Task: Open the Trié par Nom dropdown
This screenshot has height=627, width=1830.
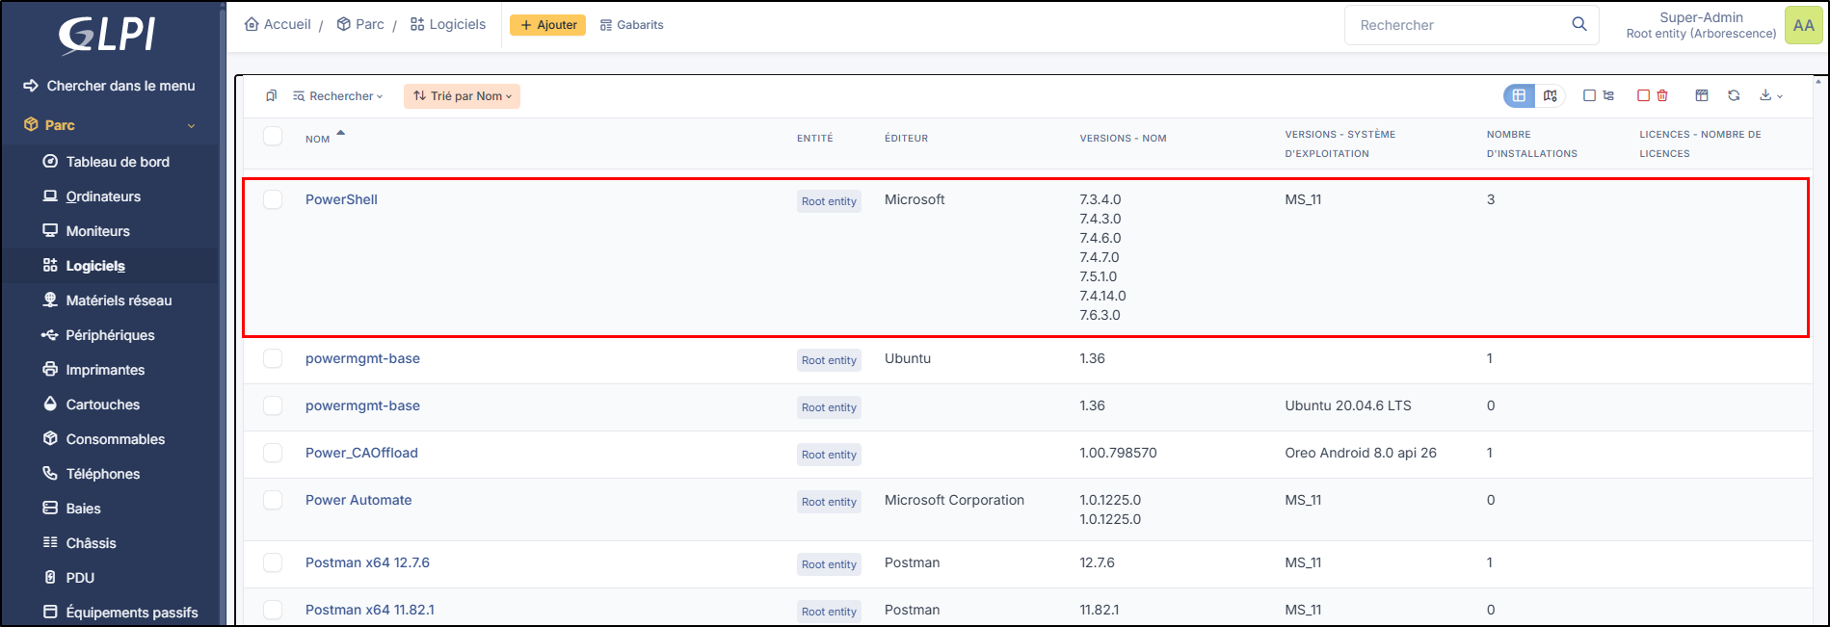Action: pyautogui.click(x=462, y=96)
